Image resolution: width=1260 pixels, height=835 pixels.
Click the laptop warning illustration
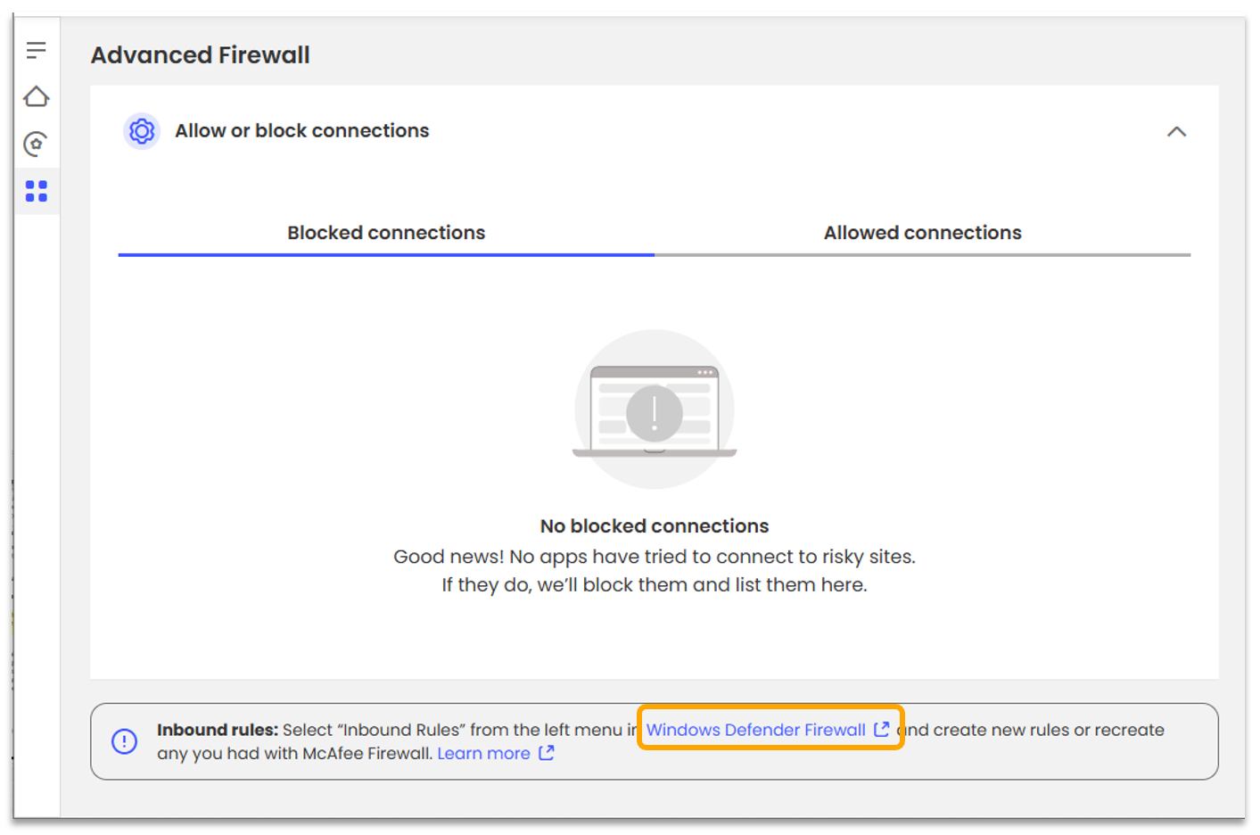click(655, 409)
